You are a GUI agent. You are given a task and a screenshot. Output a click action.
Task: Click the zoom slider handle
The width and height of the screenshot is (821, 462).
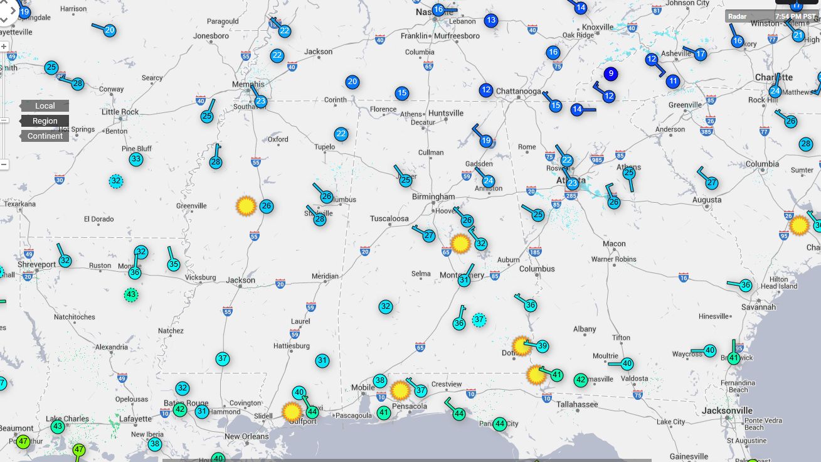pyautogui.click(x=4, y=120)
